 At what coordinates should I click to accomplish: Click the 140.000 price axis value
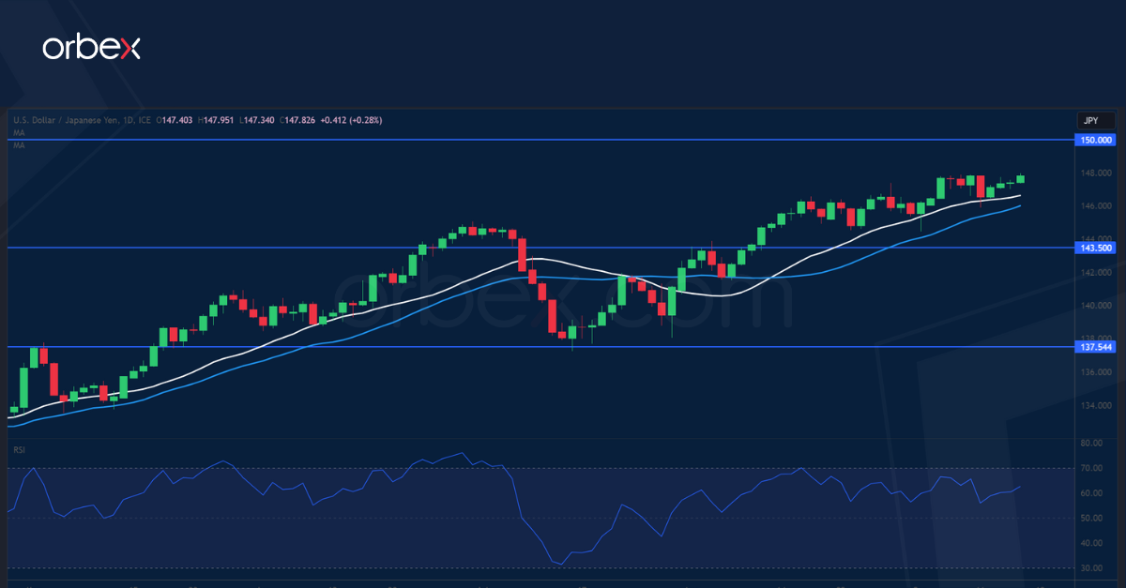(1097, 306)
